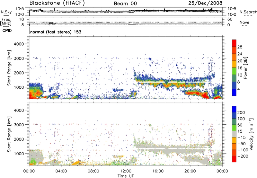Click 'Slant Range [km]' label of power panel

9,68
